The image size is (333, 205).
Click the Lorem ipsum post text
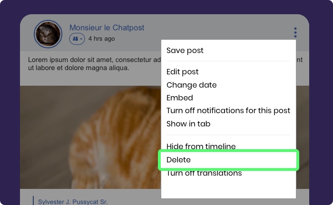click(x=95, y=64)
